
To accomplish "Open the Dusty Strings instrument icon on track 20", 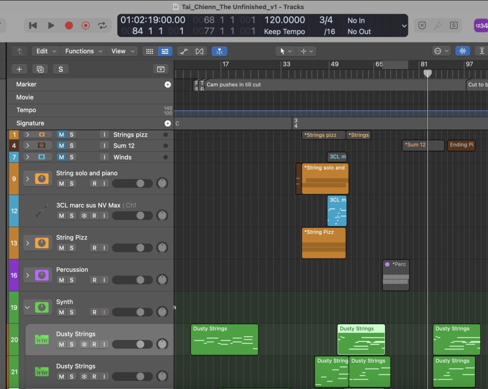I will 42,339.
